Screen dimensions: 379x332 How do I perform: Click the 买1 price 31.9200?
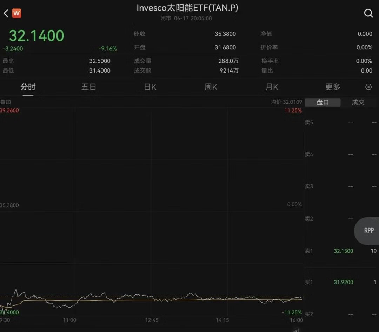[x=344, y=282]
